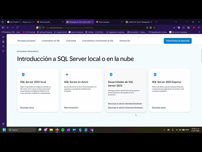Click the tracking protection shield icon
Image resolution: width=202 pixels, height=152 pixels.
[44, 28]
